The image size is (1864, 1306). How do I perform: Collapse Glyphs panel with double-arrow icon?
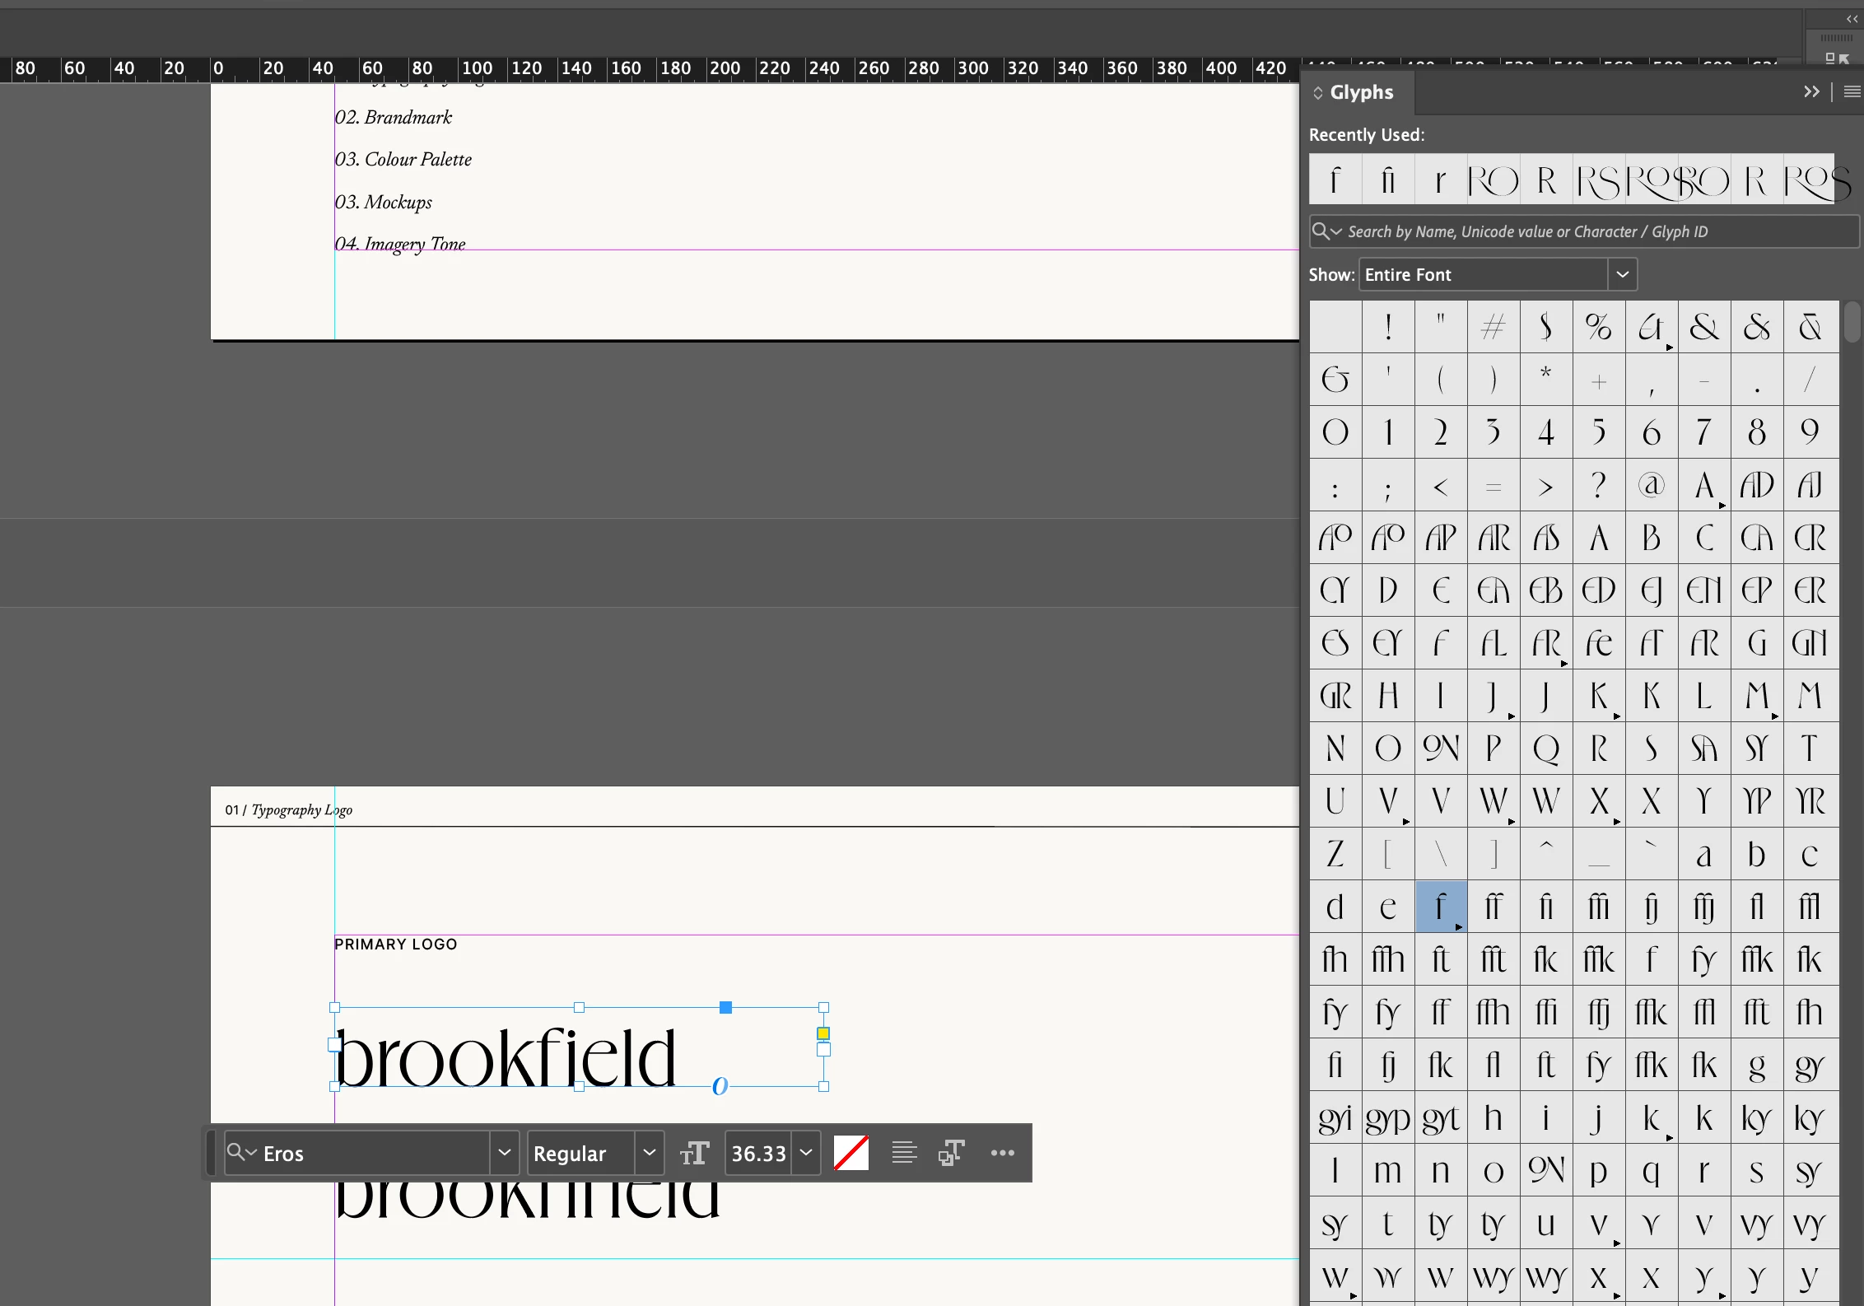coord(1811,91)
